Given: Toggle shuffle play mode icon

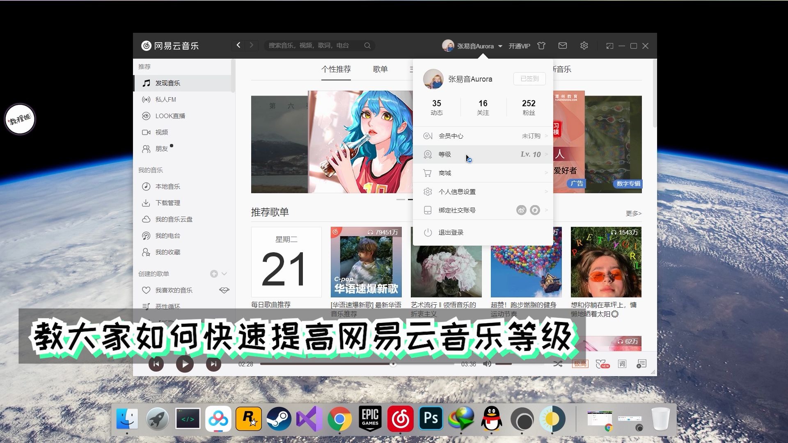Looking at the screenshot, I should [558, 364].
